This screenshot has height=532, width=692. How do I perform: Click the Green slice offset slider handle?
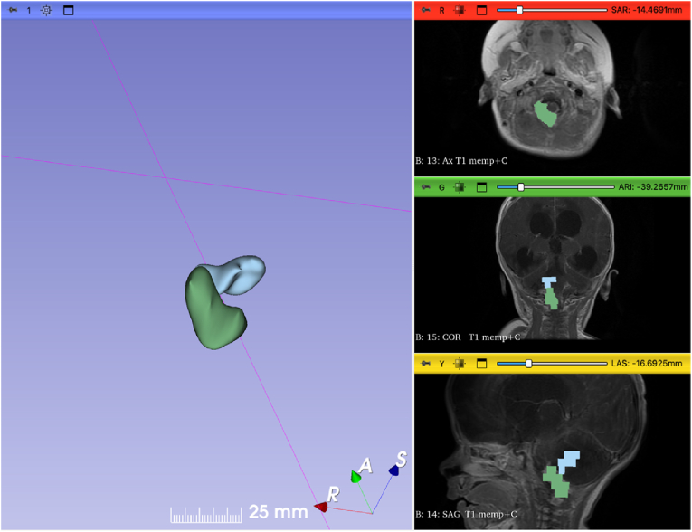pyautogui.click(x=521, y=187)
